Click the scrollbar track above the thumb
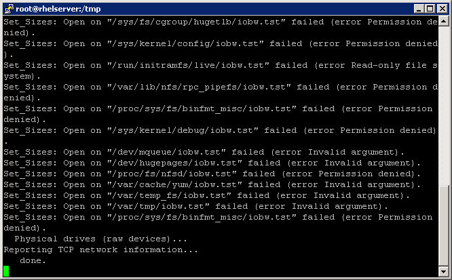This screenshot has height=280, width=452. click(444, 102)
